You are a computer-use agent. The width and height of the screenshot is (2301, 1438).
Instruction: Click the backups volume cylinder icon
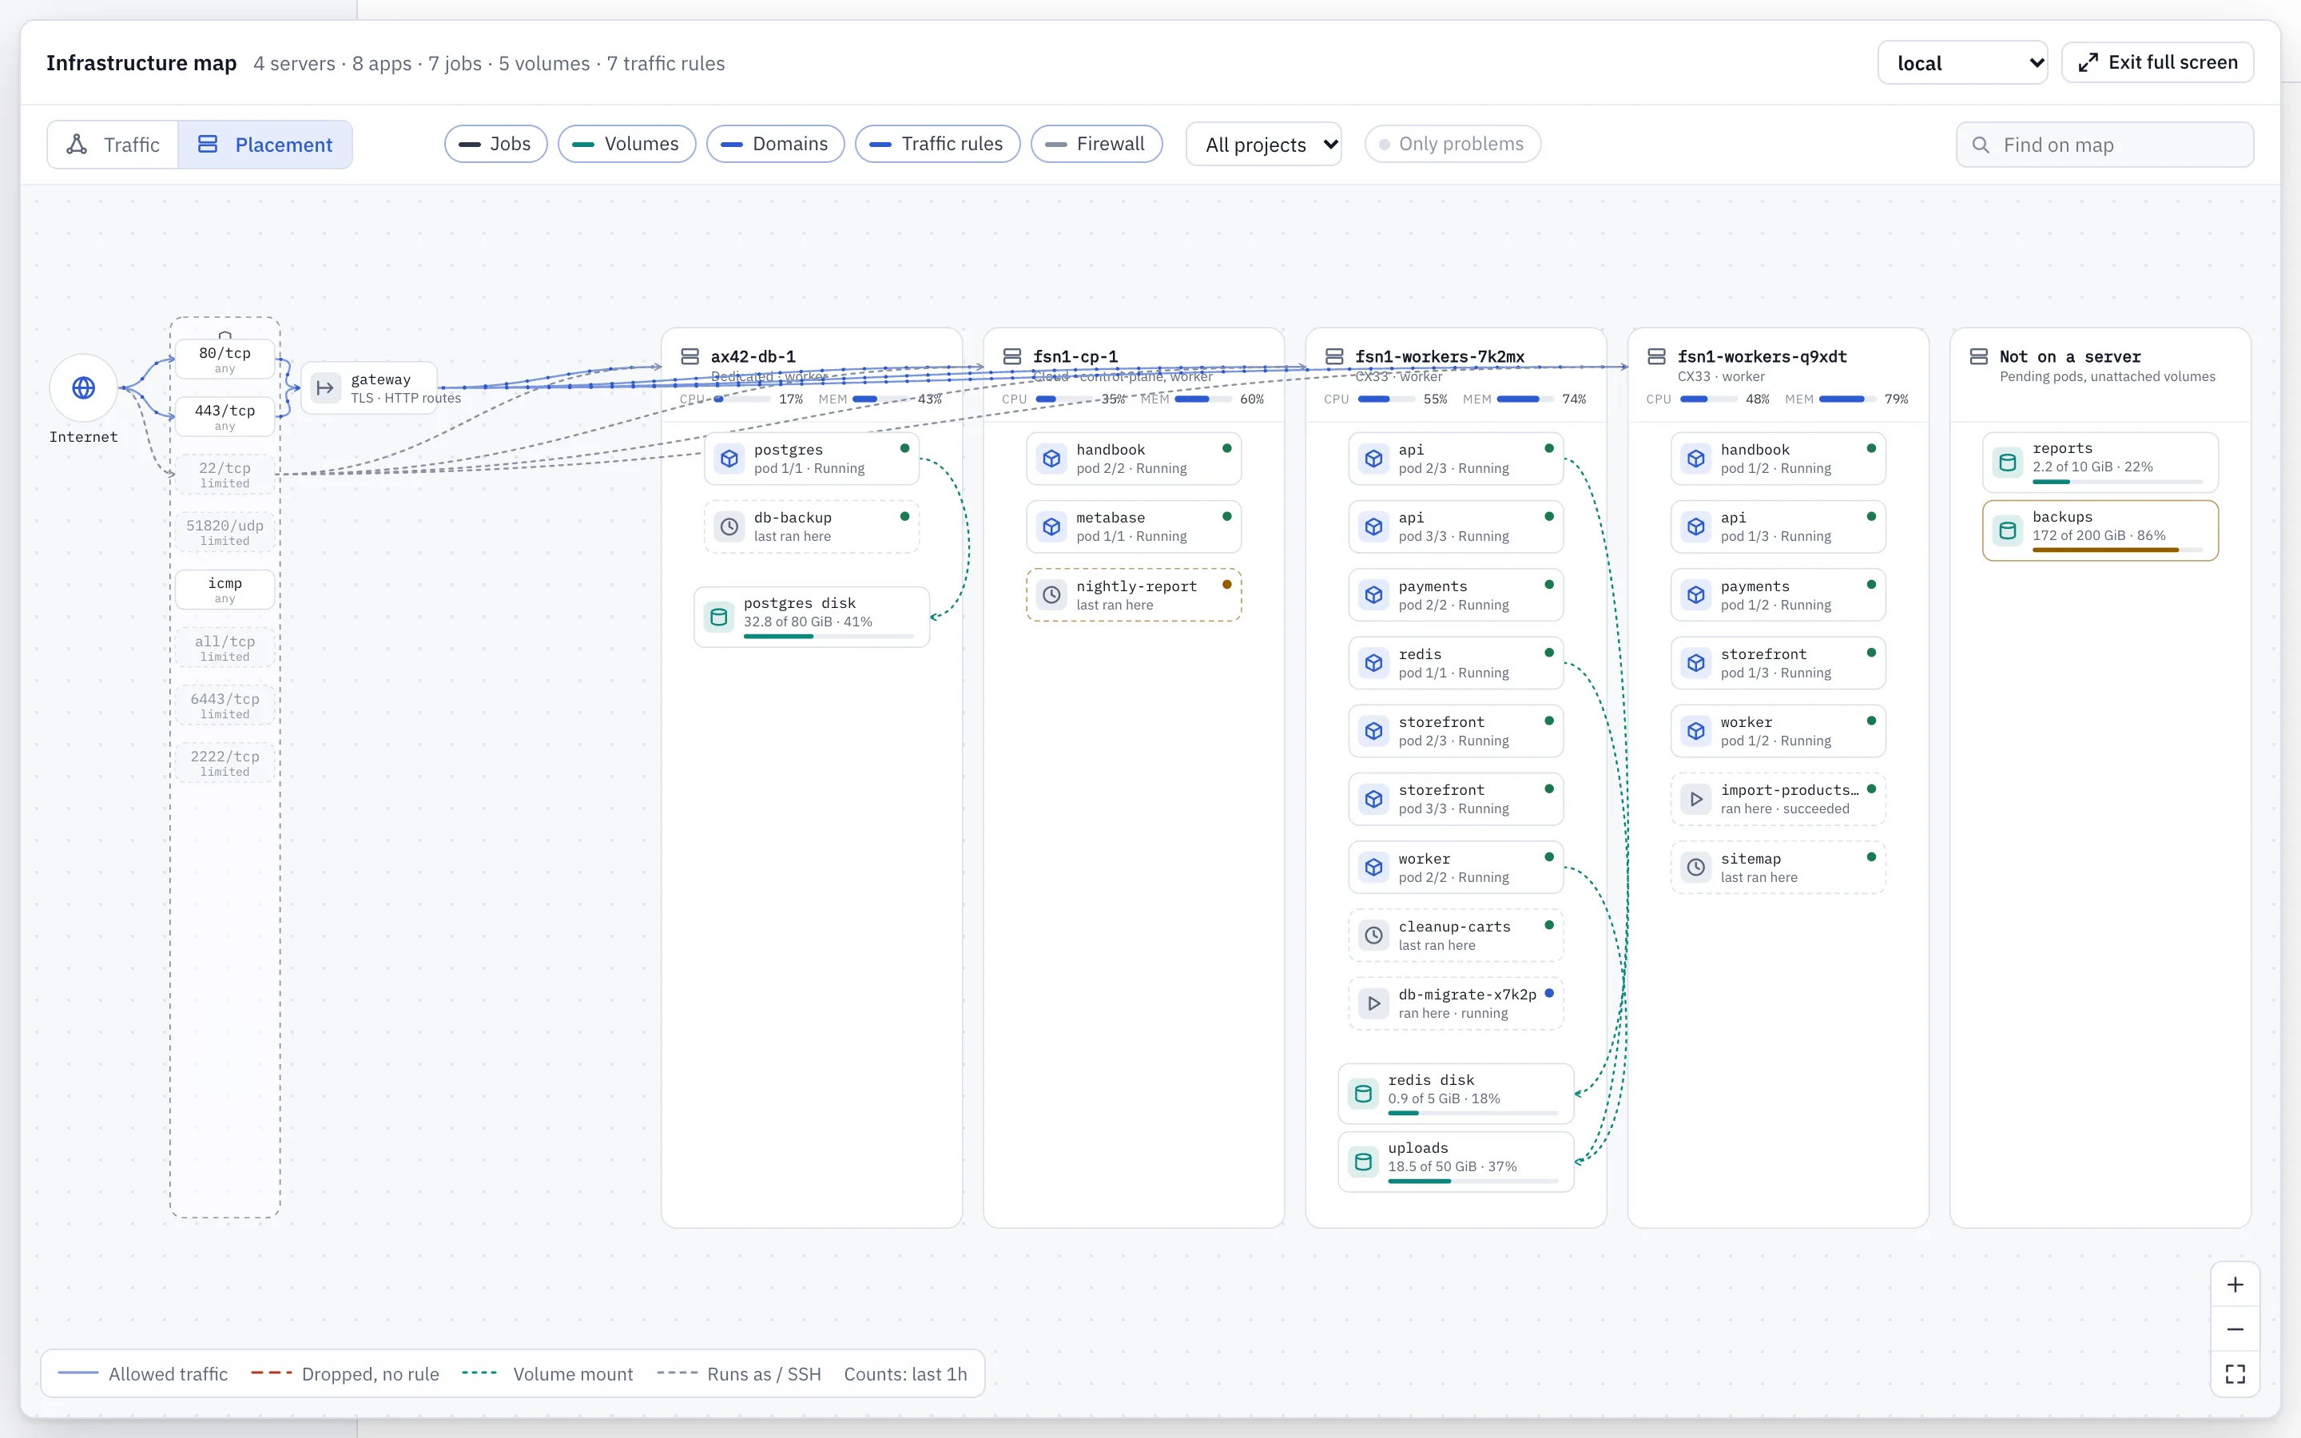tap(2008, 530)
